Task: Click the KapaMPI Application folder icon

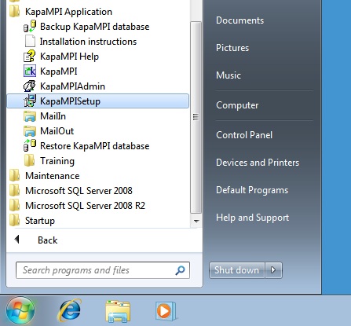Action: (14, 11)
